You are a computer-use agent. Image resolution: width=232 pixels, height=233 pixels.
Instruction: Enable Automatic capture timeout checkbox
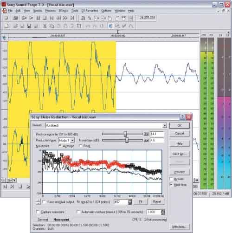78,212
